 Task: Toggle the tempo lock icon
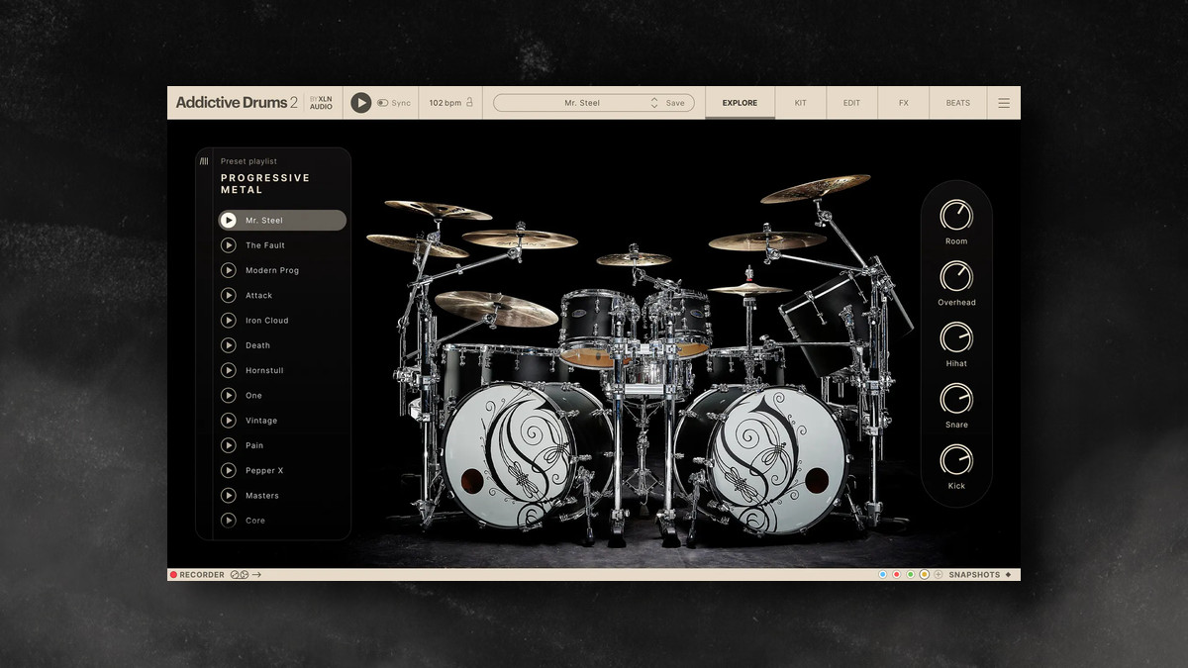point(469,103)
